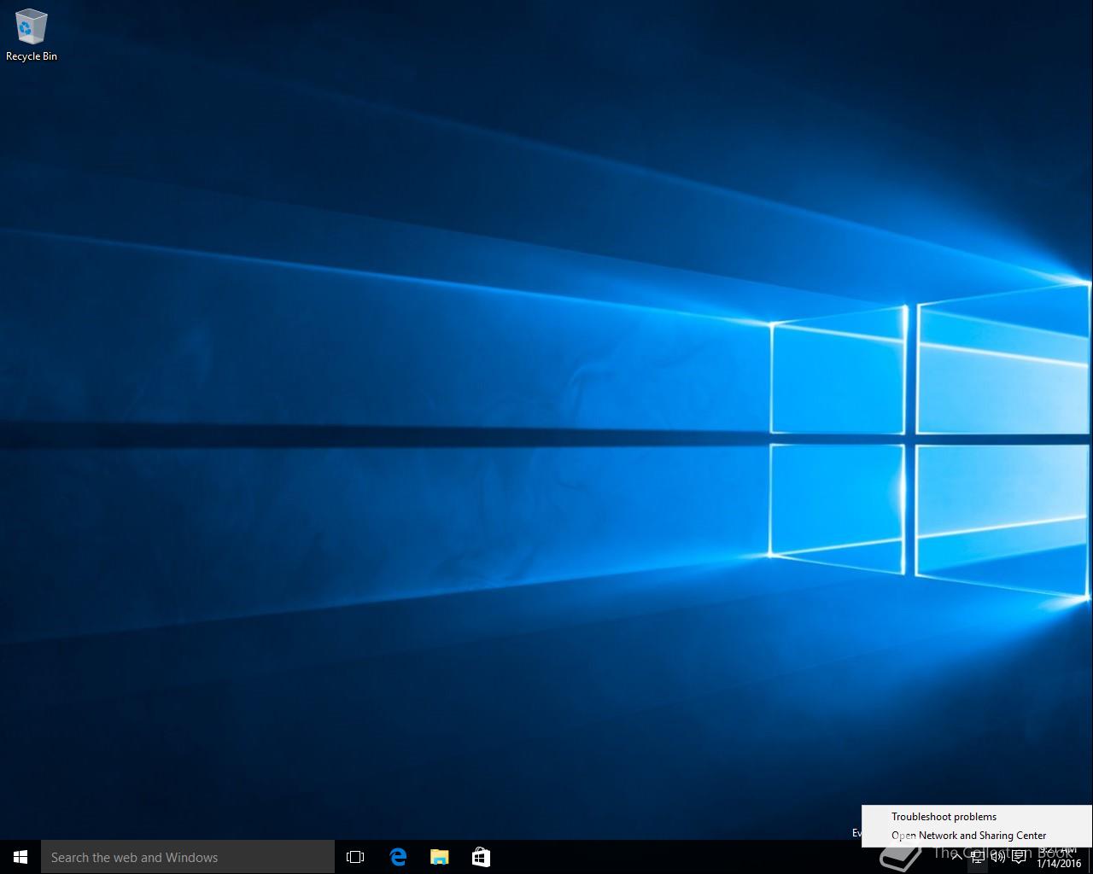
Task: Open the Action Center notifications icon
Action: [x=1019, y=858]
